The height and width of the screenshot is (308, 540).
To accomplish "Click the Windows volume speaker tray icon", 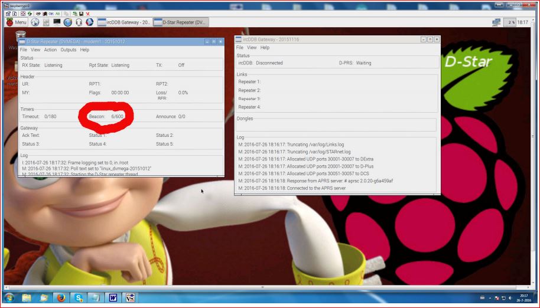I will point(510,298).
